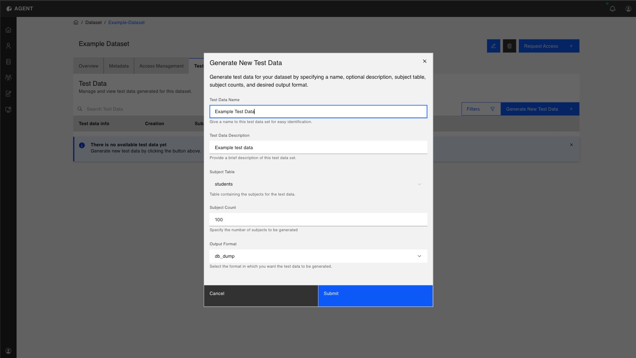This screenshot has height=358, width=636.
Task: Switch to the Metadata tab
Action: pos(119,66)
